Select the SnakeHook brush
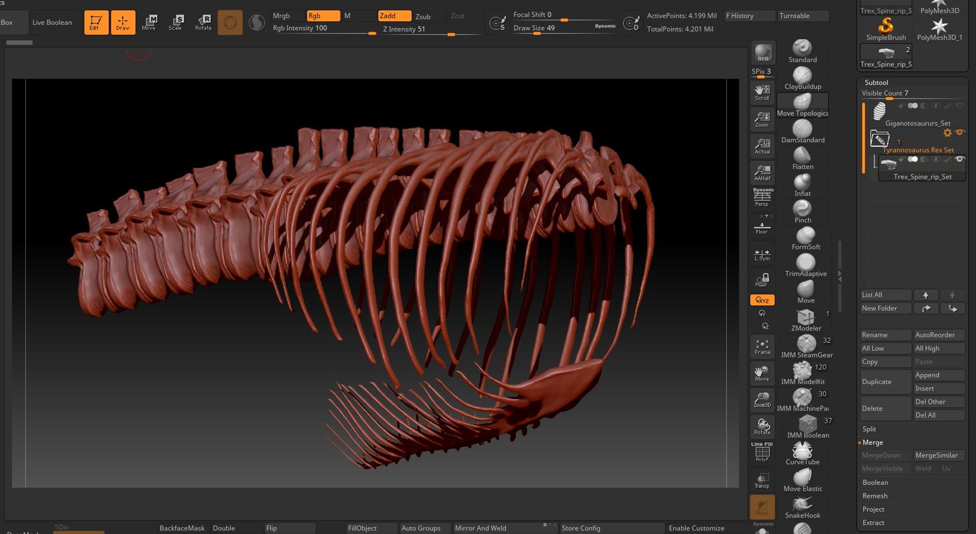 [802, 507]
